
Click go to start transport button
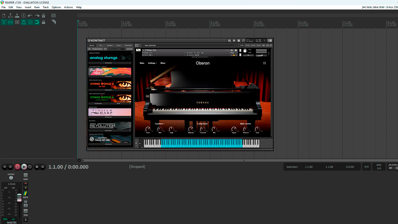(x=5, y=167)
